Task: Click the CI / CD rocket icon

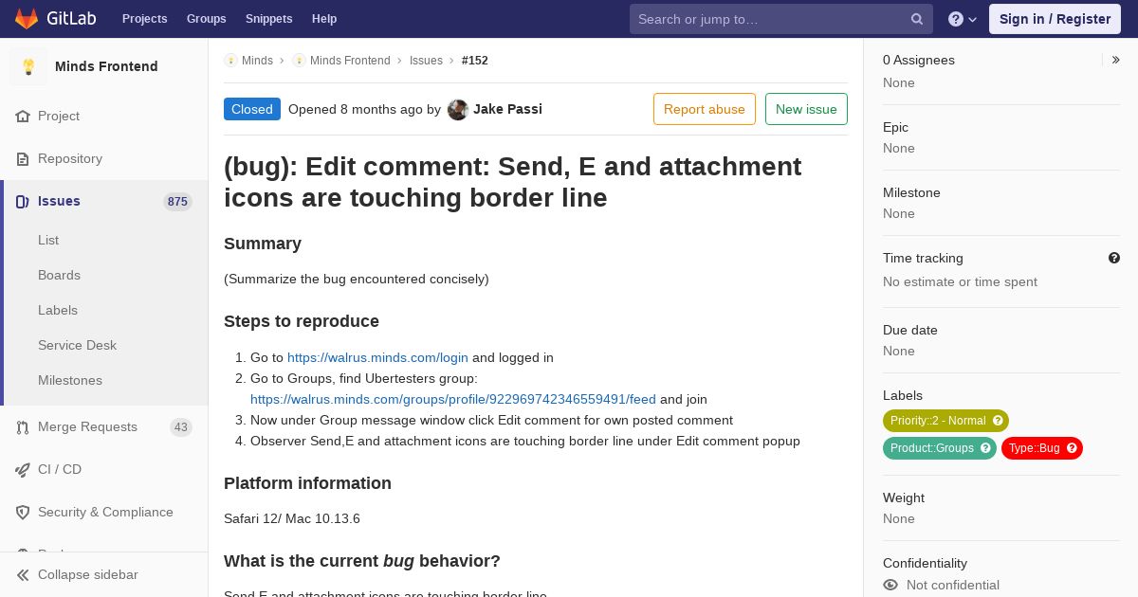Action: pos(23,469)
